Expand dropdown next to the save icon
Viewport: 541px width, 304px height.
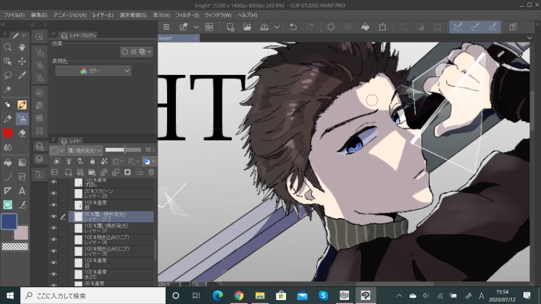click(x=277, y=27)
